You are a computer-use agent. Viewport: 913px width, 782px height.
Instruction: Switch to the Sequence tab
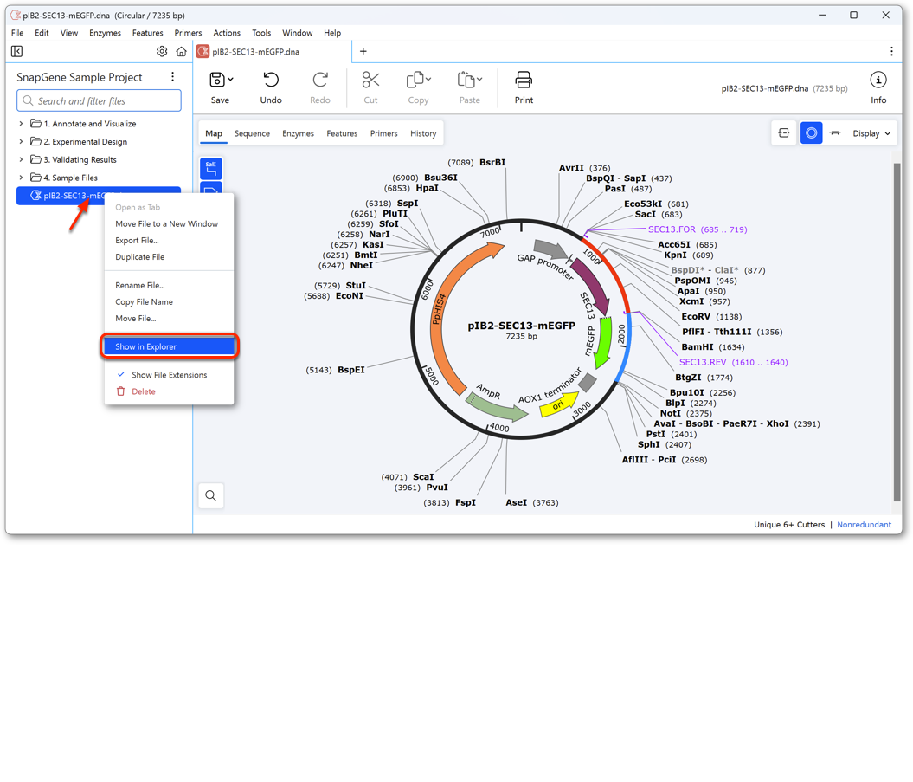(x=252, y=133)
